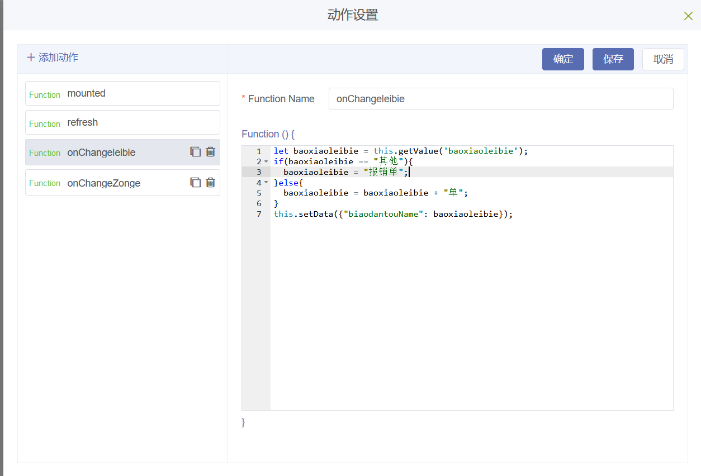The image size is (701, 476).
Task: Select the onChangeleibie function item
Action: 122,153
